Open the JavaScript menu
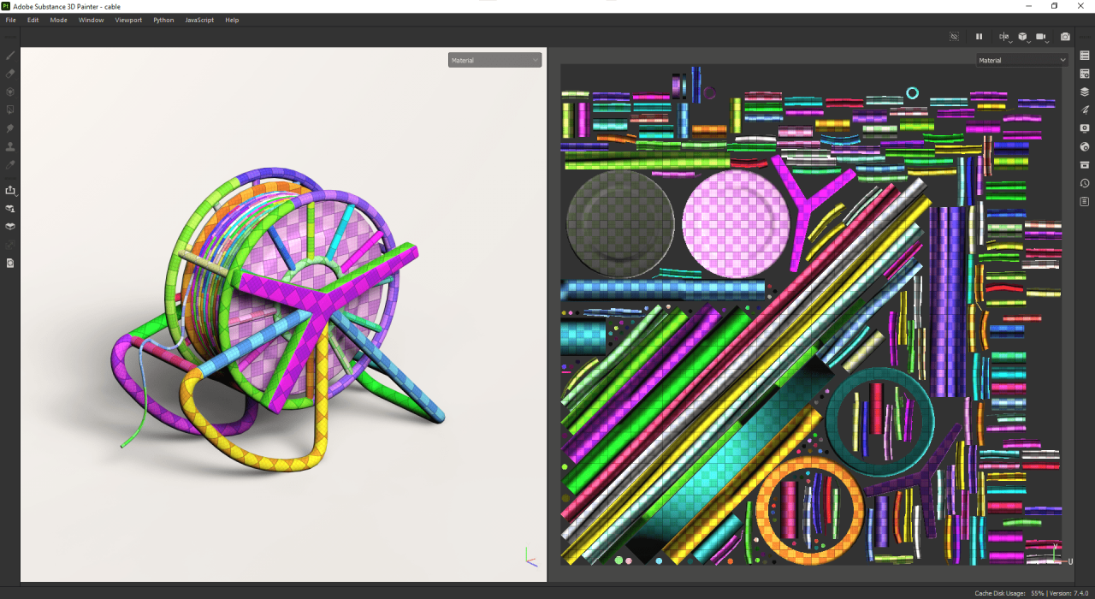This screenshot has height=599, width=1095. [199, 20]
